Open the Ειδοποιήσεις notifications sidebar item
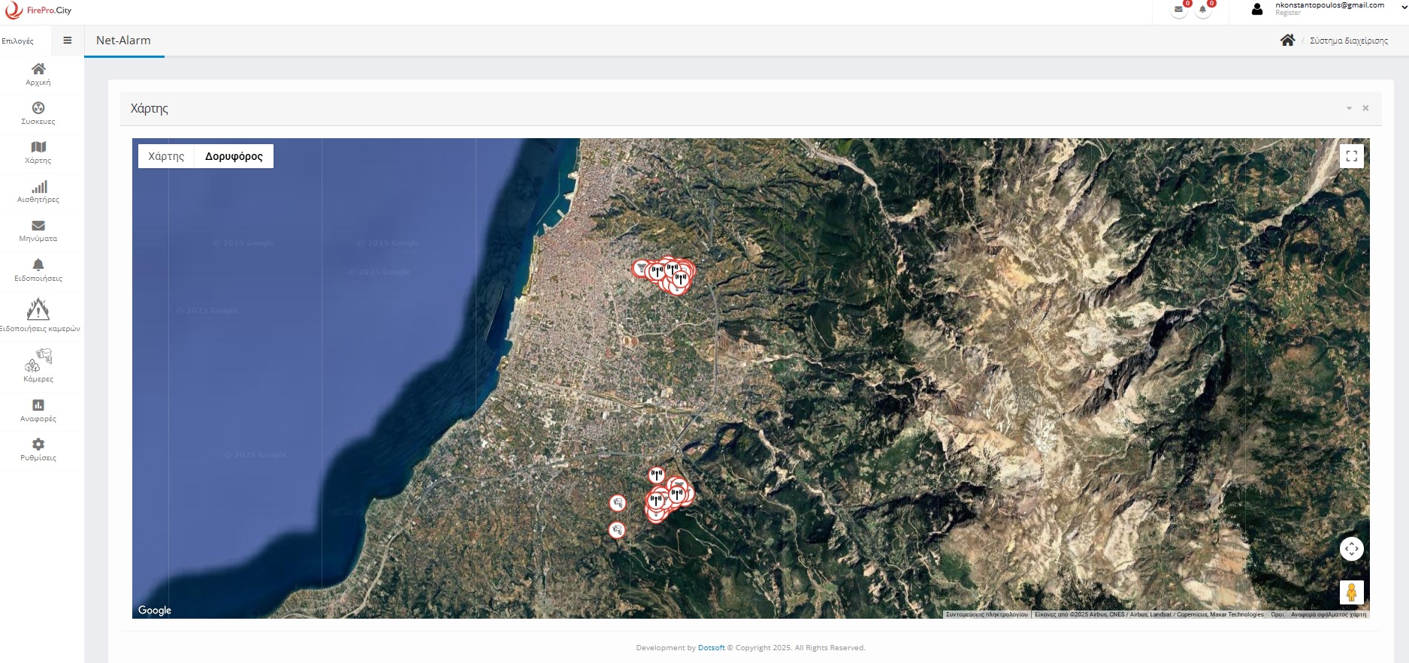 (38, 270)
